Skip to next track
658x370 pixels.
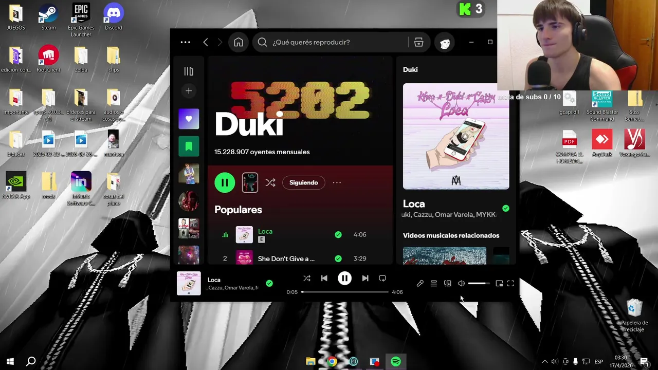tap(365, 278)
